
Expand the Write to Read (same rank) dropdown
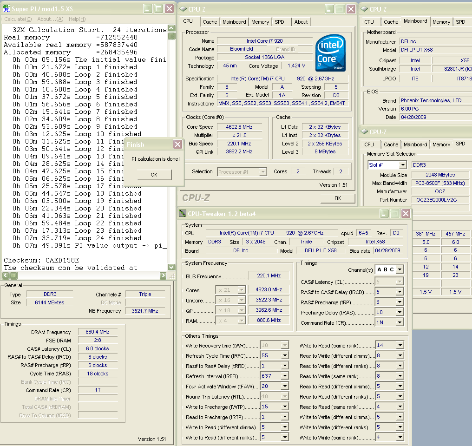[400, 346]
